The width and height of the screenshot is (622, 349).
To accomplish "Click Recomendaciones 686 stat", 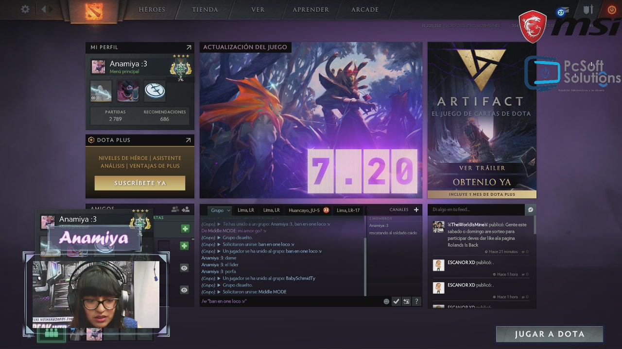I will point(165,115).
